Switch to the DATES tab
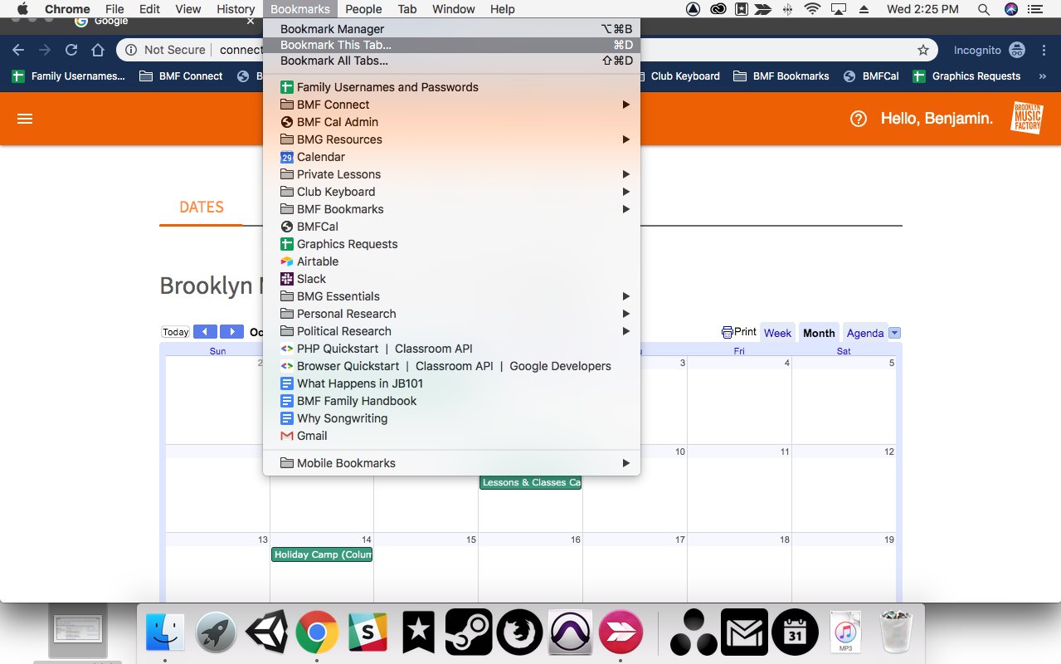 [202, 207]
